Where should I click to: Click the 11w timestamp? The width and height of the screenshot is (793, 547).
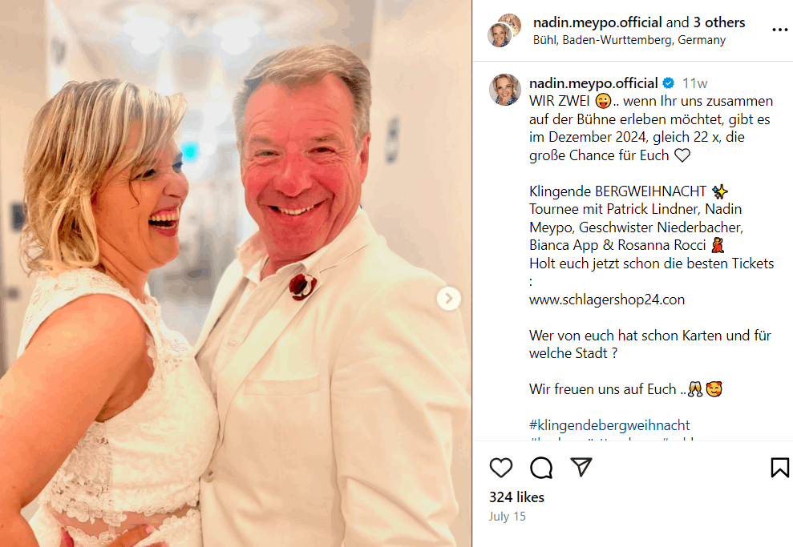pyautogui.click(x=694, y=83)
